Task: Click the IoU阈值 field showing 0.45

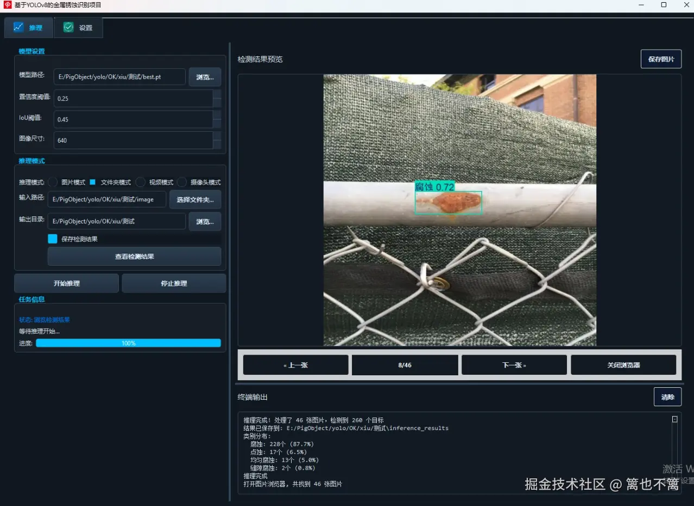Action: [x=134, y=119]
